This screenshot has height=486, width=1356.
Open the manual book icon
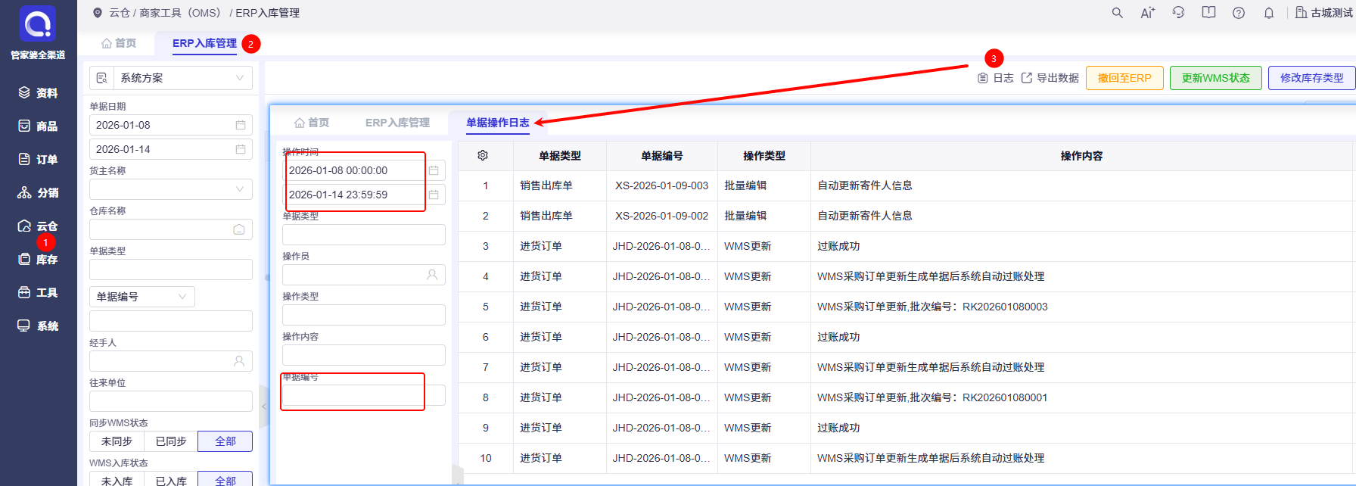tap(1208, 13)
